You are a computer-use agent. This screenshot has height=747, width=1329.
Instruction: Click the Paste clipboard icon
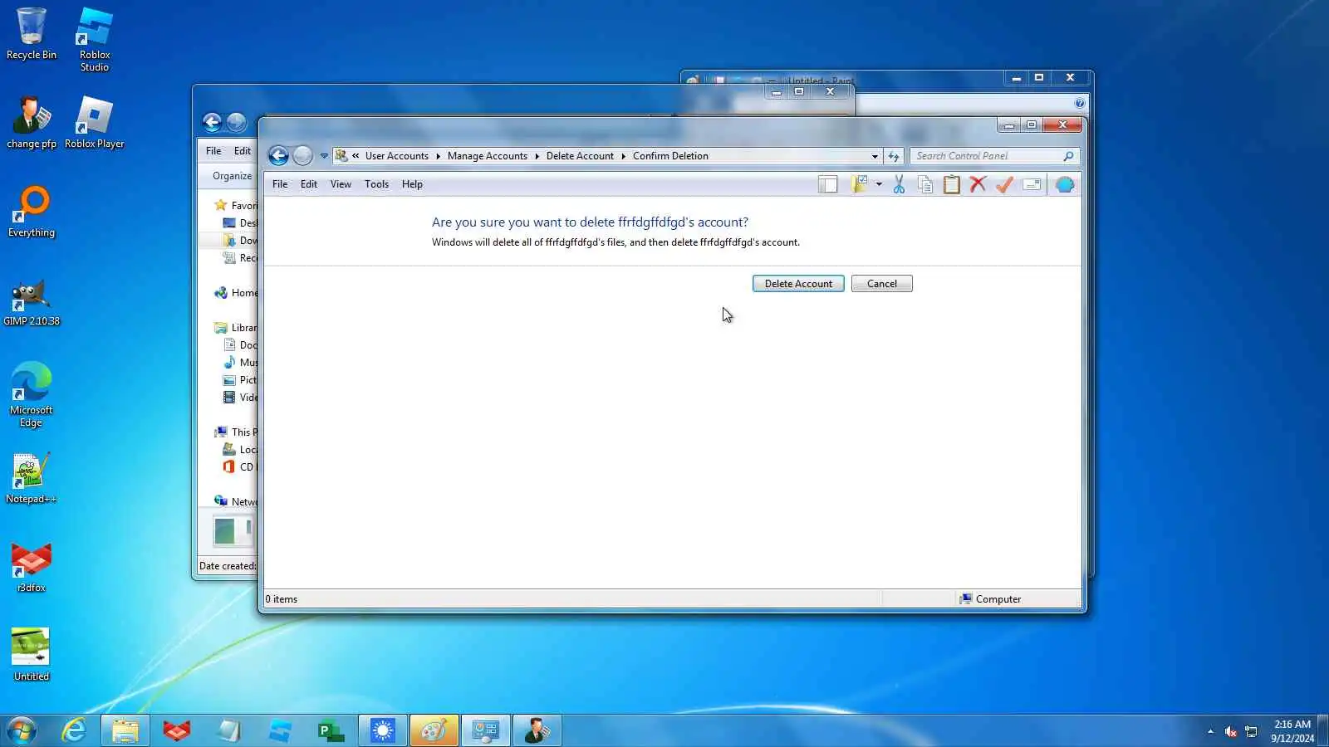pos(952,184)
